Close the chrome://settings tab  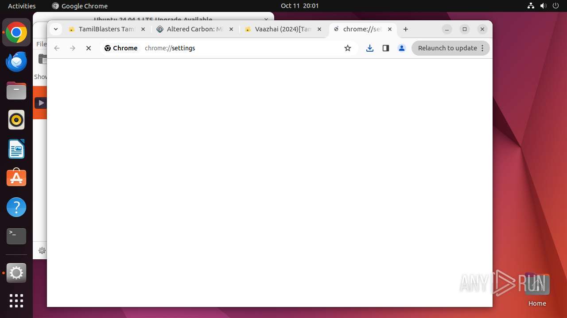[390, 29]
